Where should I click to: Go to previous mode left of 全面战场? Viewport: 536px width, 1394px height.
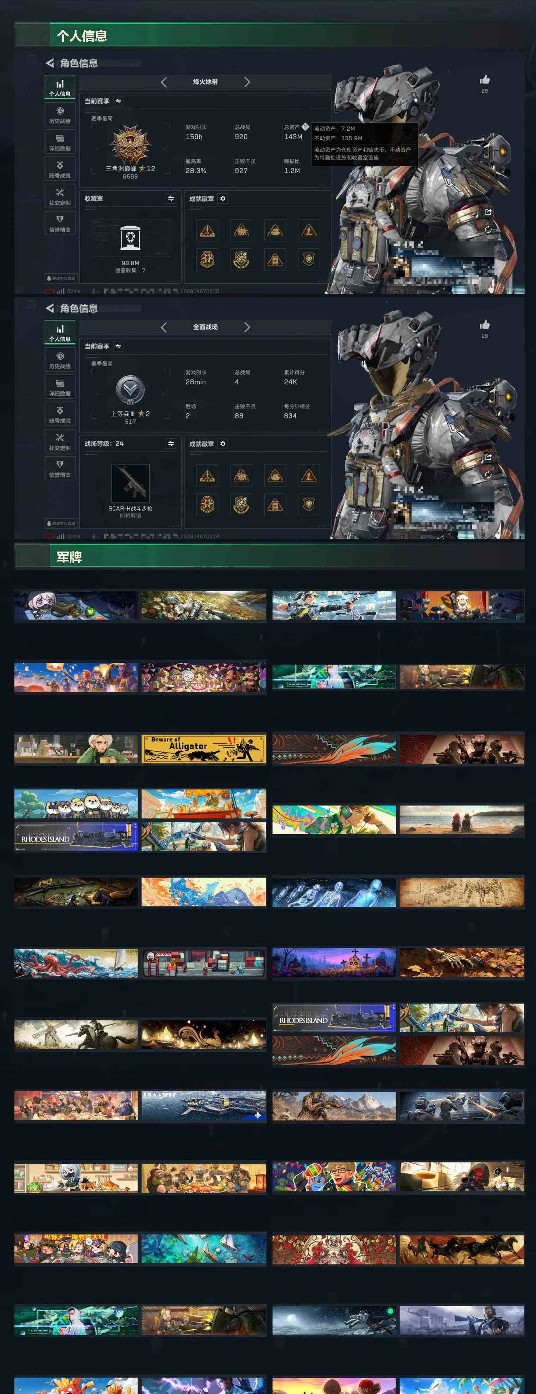[164, 327]
